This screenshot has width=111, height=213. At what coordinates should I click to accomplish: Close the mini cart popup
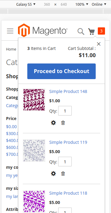click(99, 44)
